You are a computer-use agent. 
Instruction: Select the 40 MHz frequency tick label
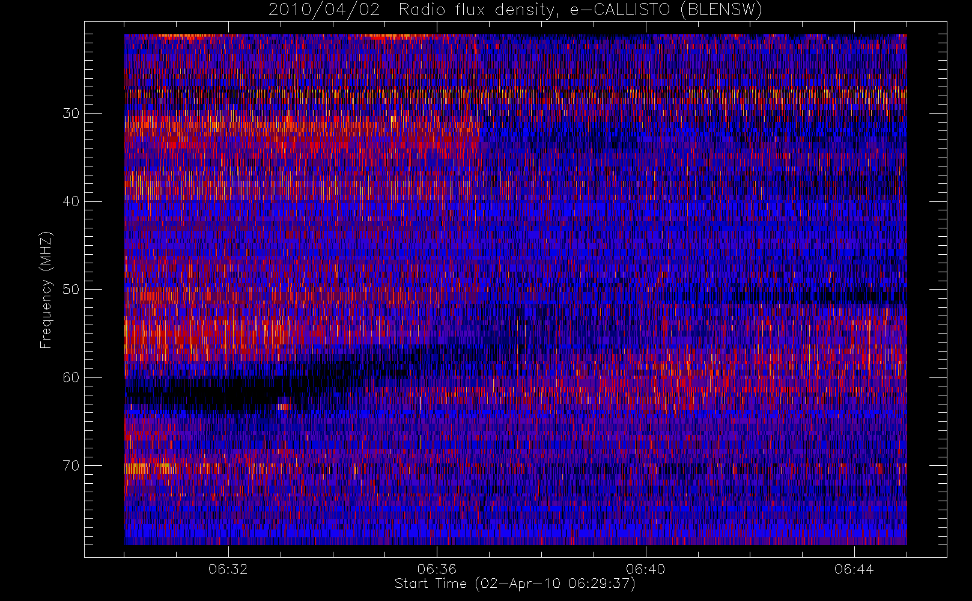tap(71, 201)
